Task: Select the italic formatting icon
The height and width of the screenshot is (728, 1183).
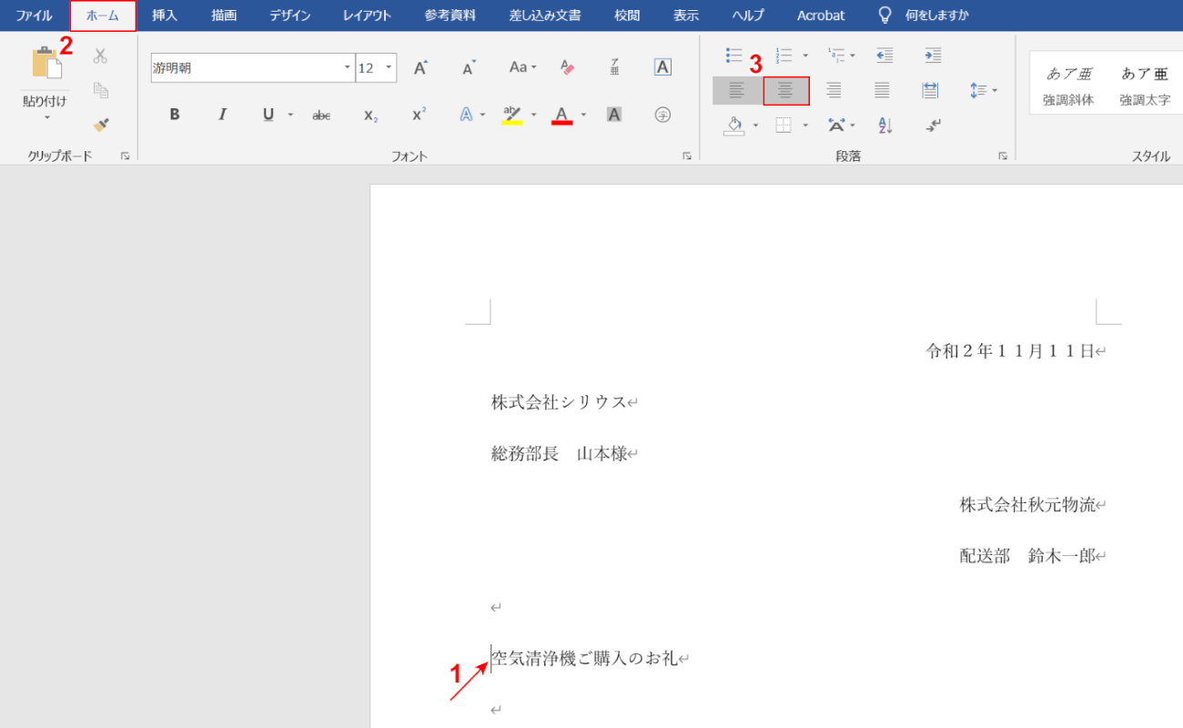Action: point(221,115)
